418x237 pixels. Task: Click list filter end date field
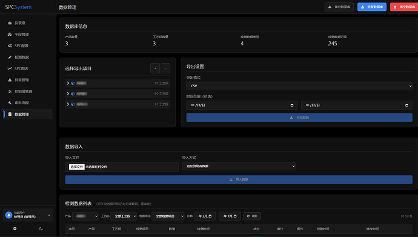(230, 216)
